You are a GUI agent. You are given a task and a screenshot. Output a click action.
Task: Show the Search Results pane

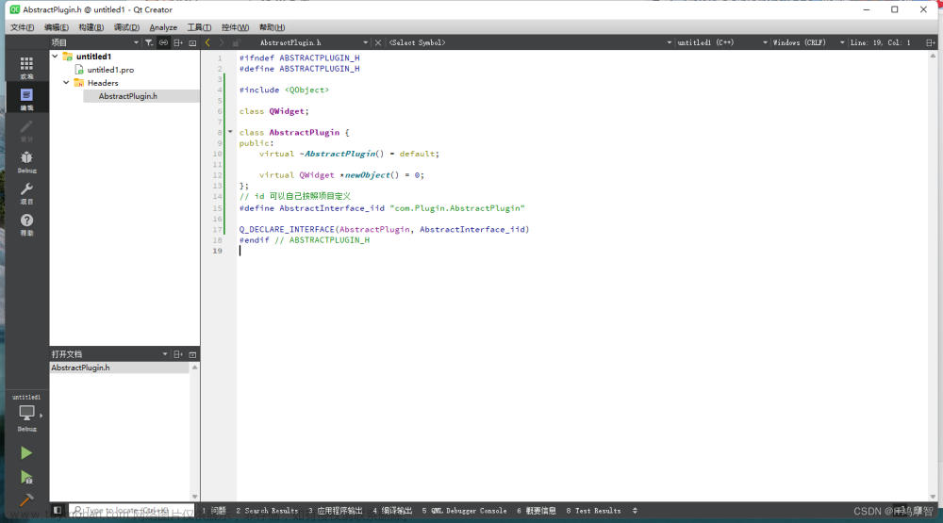tap(267, 511)
